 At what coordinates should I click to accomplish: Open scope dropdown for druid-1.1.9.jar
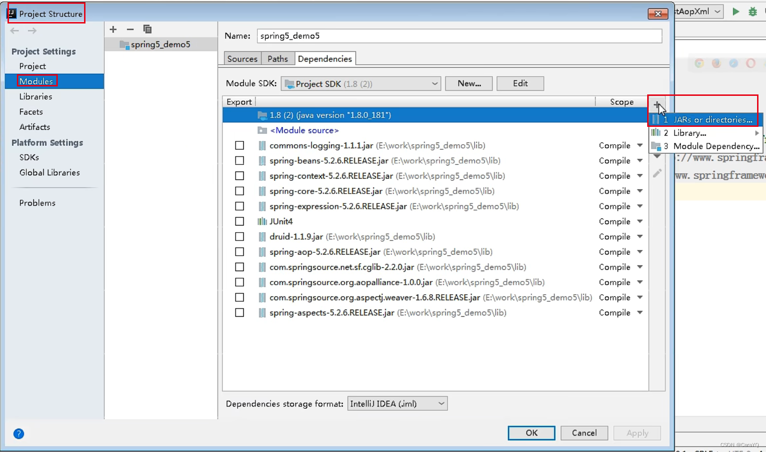click(x=640, y=237)
